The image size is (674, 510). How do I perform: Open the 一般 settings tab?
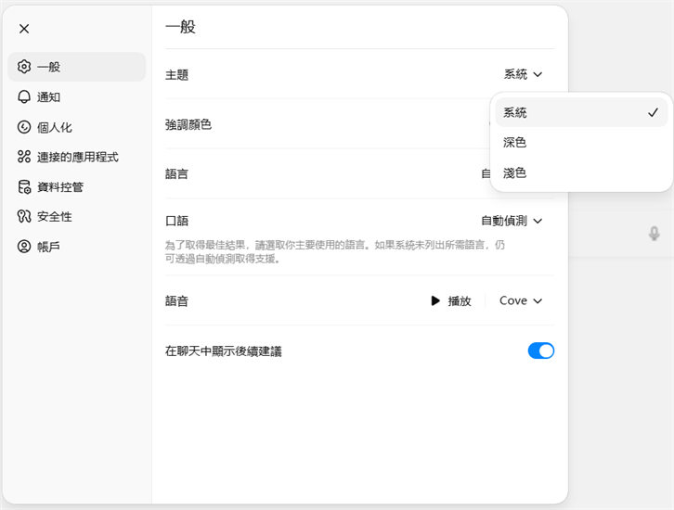[x=77, y=67]
